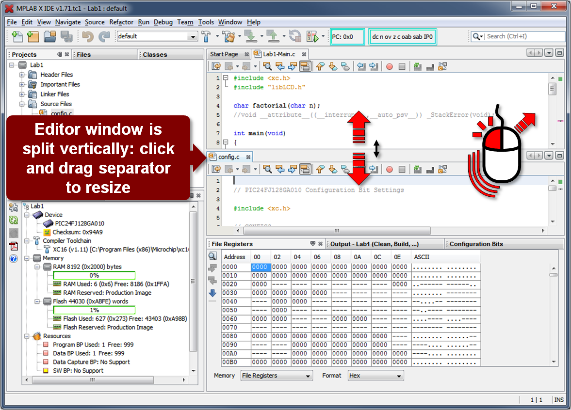Click the green refresh icon in dashboard

tap(14, 220)
